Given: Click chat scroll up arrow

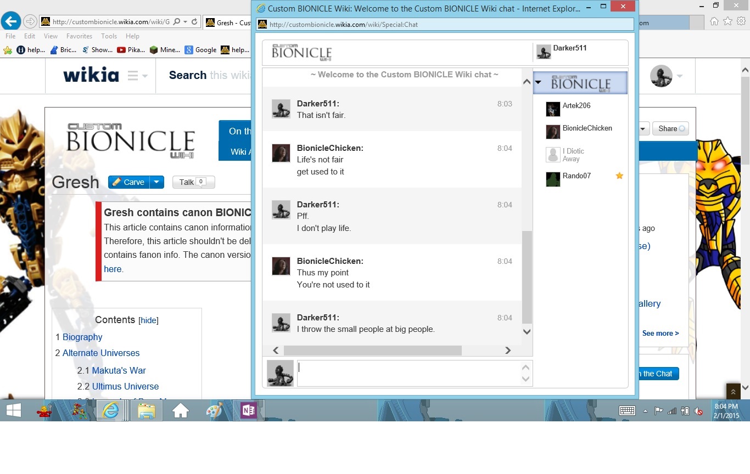Looking at the screenshot, I should [x=527, y=82].
